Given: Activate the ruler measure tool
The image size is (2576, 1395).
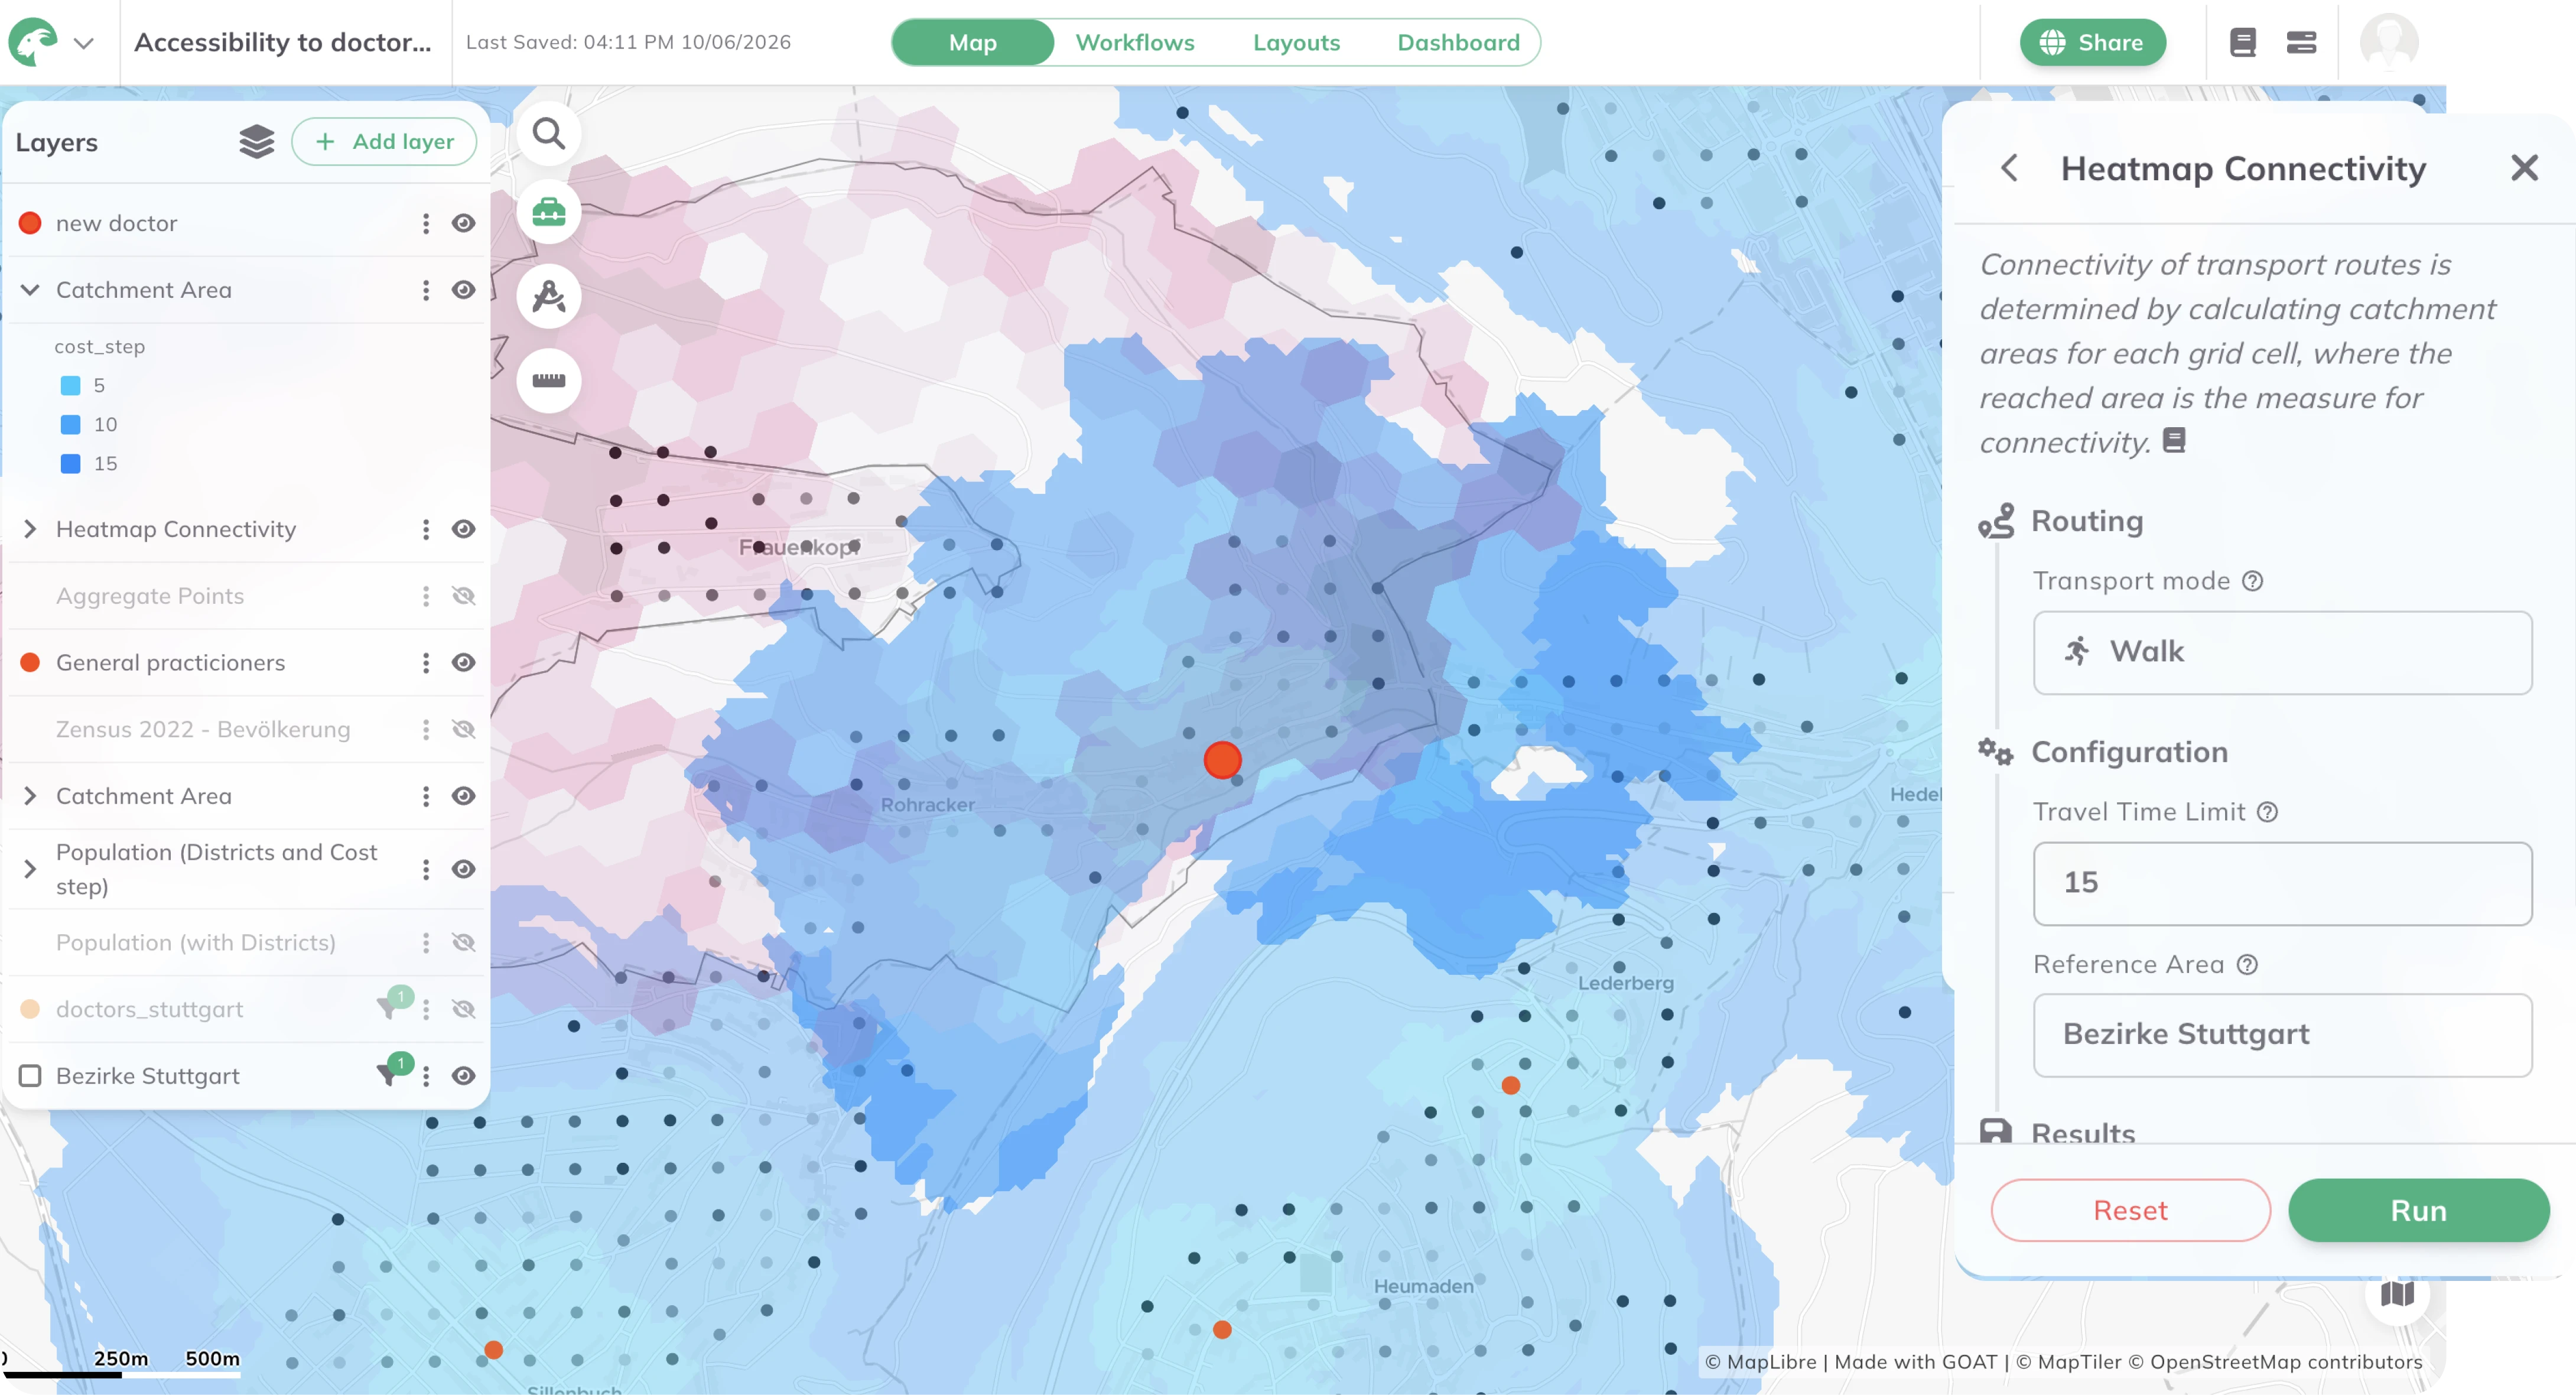Looking at the screenshot, I should pos(548,380).
